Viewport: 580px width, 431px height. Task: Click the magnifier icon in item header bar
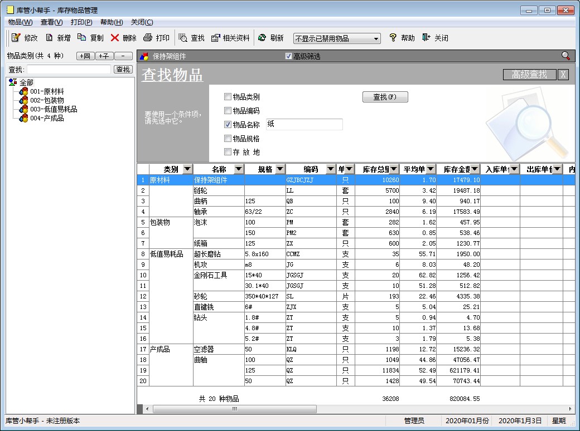[565, 56]
